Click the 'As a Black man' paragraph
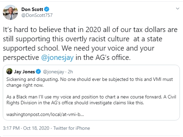 click(91, 100)
